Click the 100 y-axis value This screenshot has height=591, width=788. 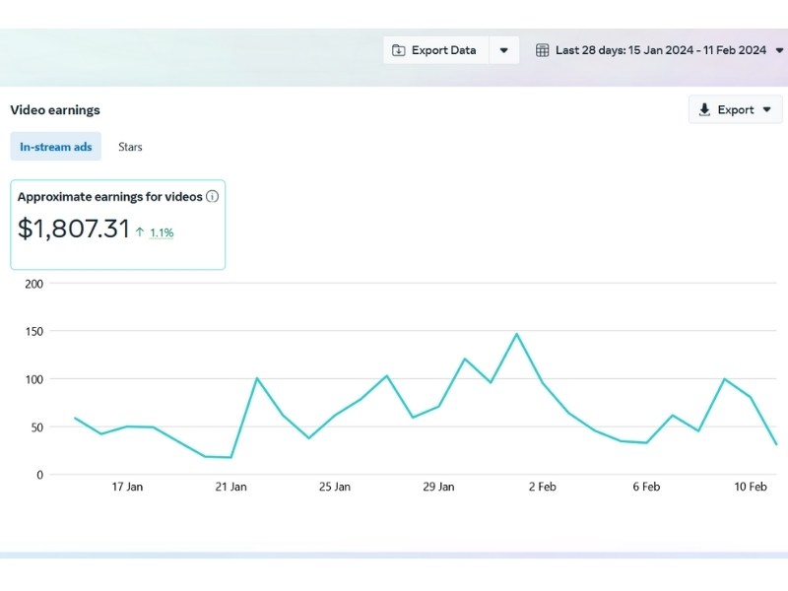tap(34, 379)
